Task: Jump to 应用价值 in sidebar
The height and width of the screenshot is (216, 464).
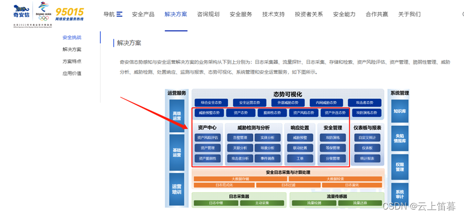Action: point(72,74)
